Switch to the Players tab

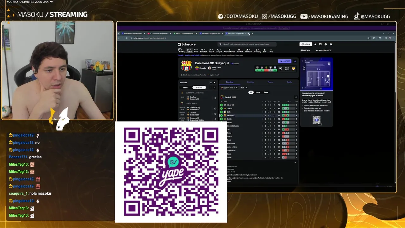point(270,82)
